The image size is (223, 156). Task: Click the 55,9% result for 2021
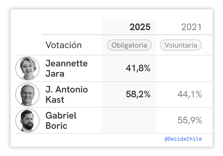click(190, 120)
